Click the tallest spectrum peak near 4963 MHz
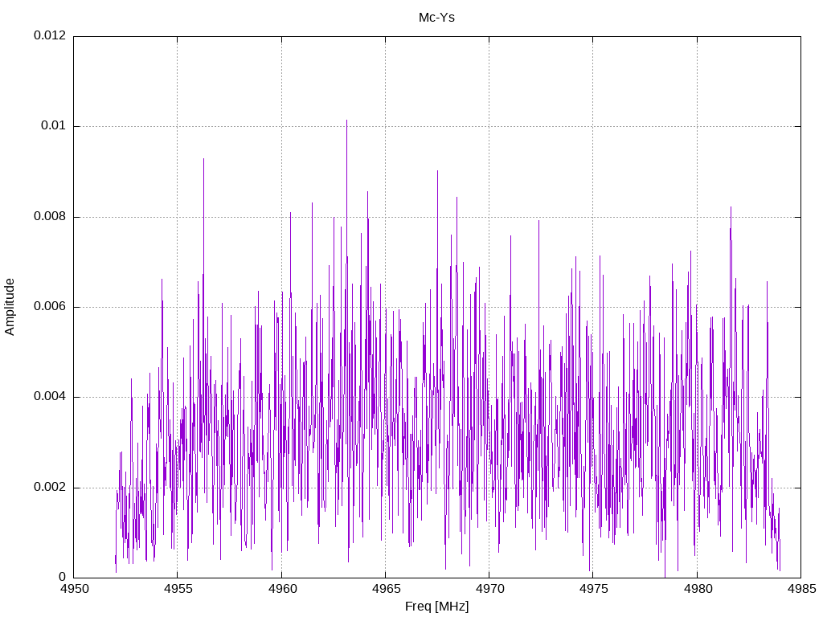This screenshot has width=823, height=617. 346,121
